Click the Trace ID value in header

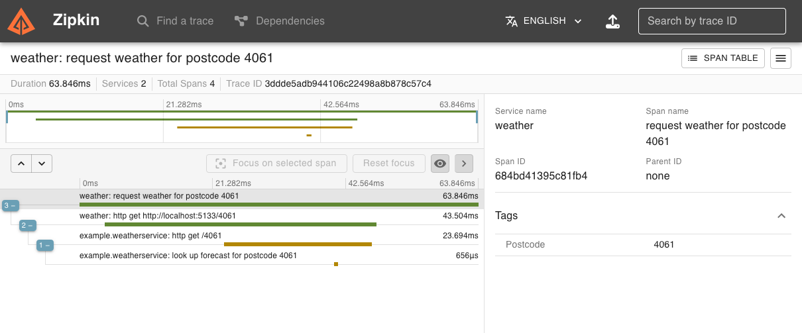point(348,84)
